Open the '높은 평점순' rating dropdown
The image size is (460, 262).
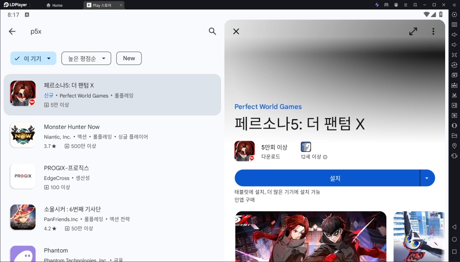86,58
